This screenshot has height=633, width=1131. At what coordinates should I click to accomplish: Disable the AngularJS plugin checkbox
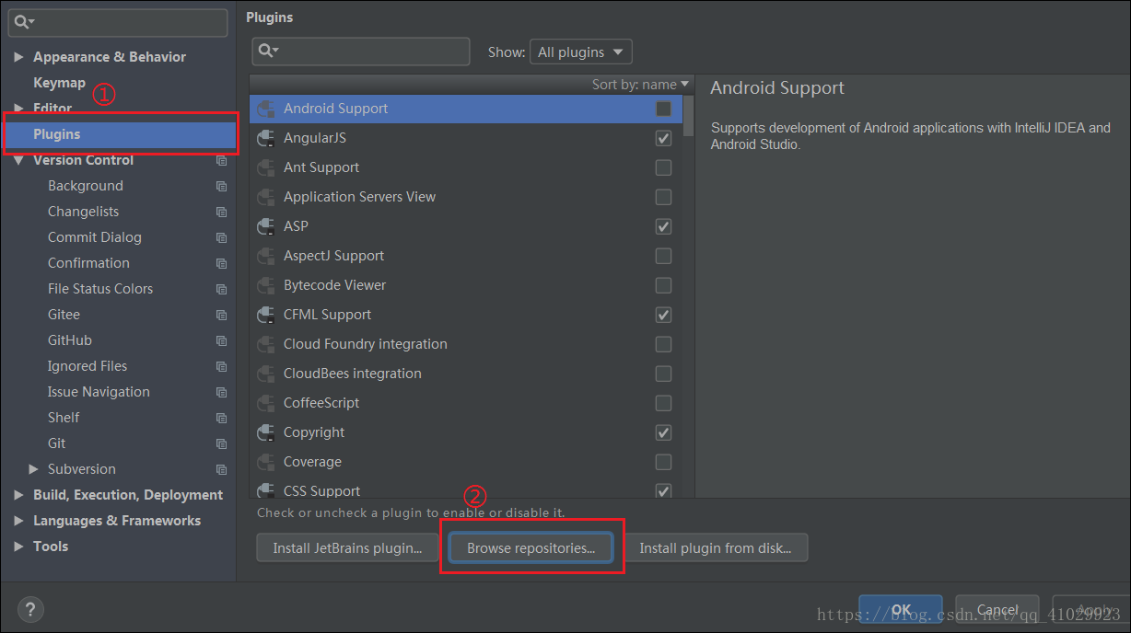663,138
